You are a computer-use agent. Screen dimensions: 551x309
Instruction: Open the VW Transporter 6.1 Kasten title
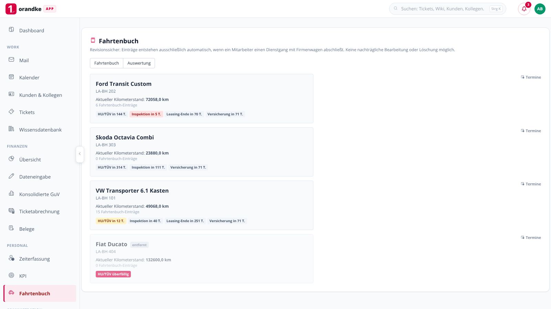[x=132, y=191]
